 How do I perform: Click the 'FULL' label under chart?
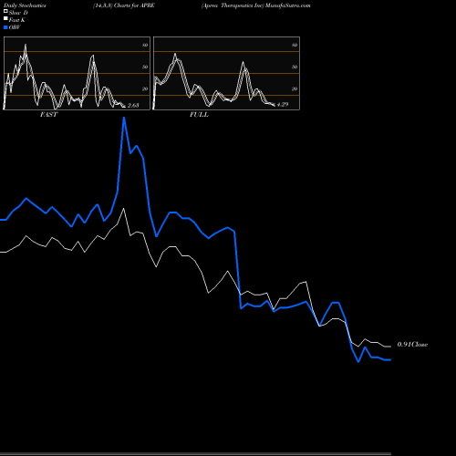pyautogui.click(x=199, y=115)
